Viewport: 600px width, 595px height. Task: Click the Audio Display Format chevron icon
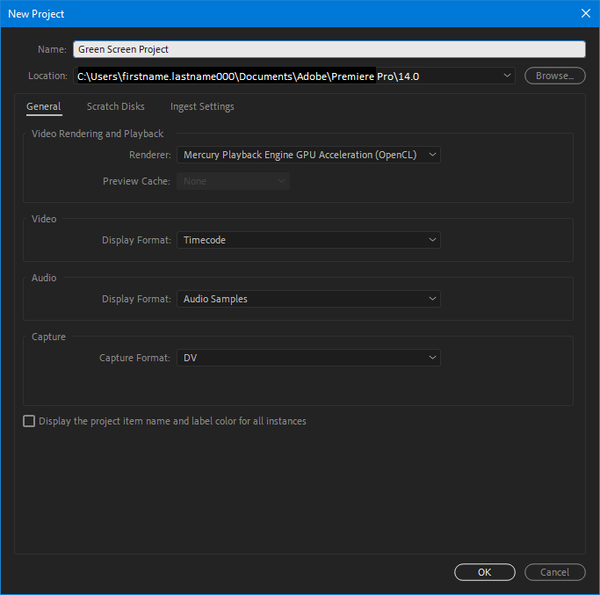click(432, 299)
